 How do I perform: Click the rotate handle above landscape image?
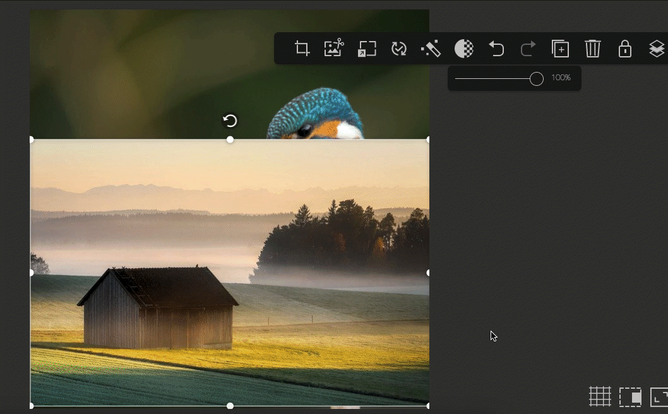tap(230, 121)
